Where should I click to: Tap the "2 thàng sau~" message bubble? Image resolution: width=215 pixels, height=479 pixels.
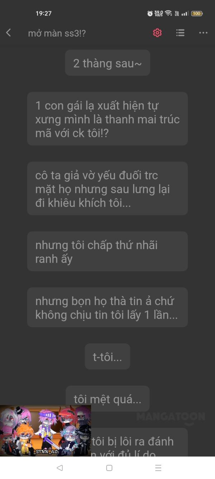tap(107, 63)
